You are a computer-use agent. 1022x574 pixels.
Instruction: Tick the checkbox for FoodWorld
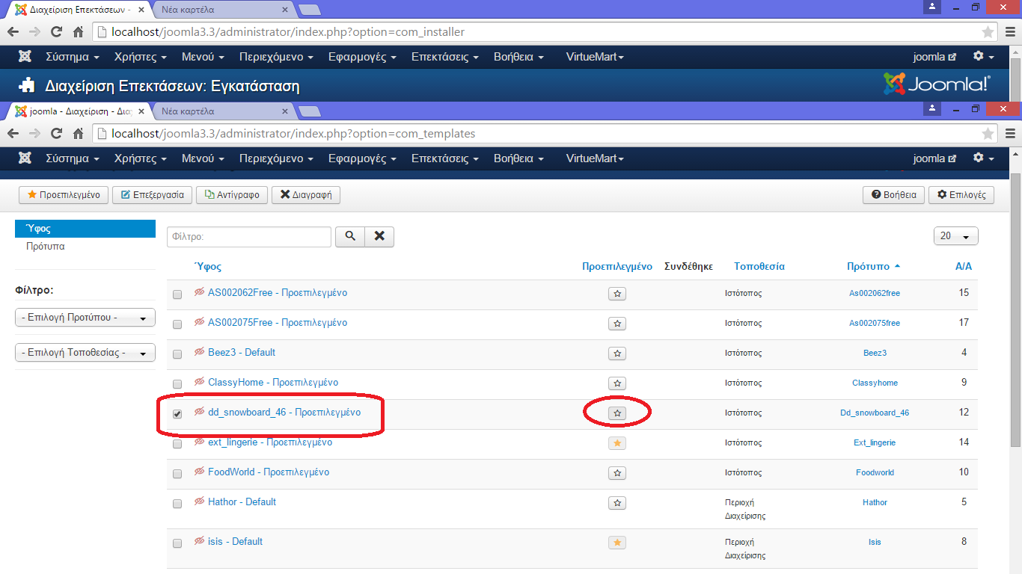[177, 474]
